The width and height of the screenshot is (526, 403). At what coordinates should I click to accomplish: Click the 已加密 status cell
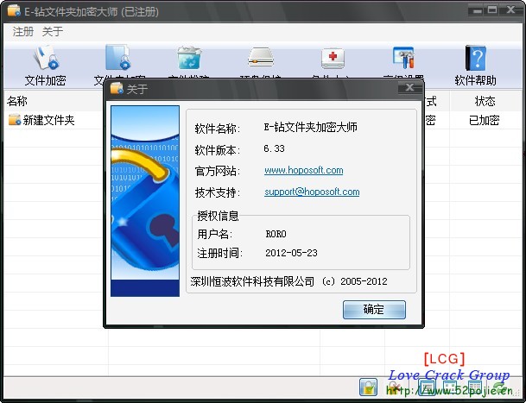pyautogui.click(x=484, y=120)
